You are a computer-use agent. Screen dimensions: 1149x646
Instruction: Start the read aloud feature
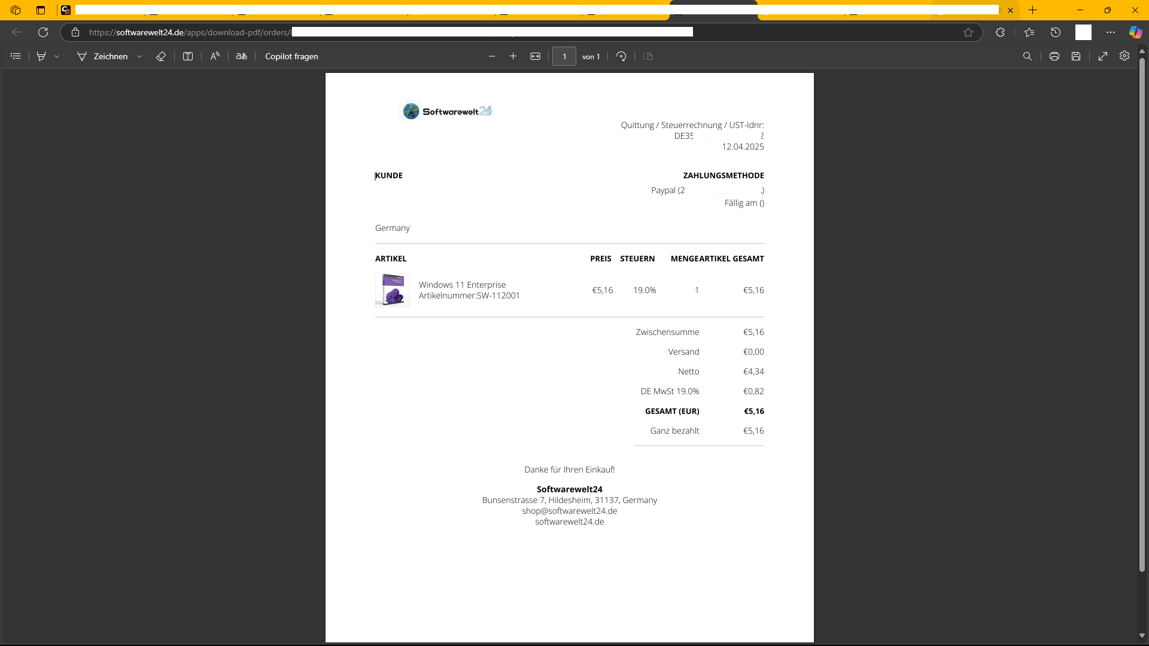(215, 56)
